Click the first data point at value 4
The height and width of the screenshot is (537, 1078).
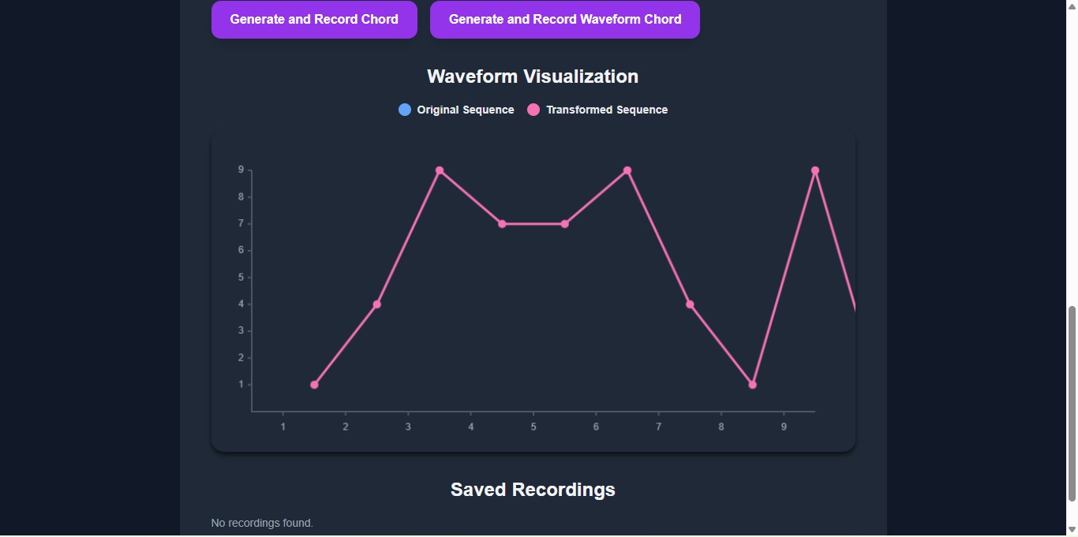[x=377, y=304]
